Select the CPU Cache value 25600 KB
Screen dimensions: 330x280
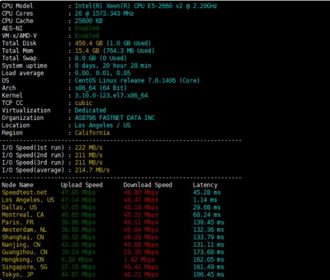(x=88, y=21)
